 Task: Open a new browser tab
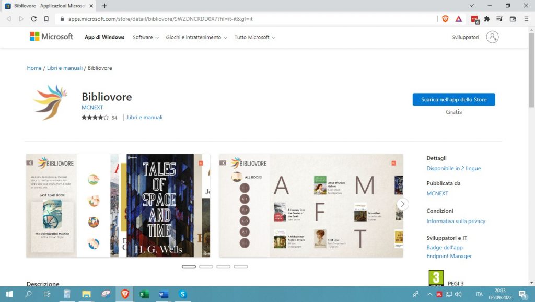click(104, 6)
